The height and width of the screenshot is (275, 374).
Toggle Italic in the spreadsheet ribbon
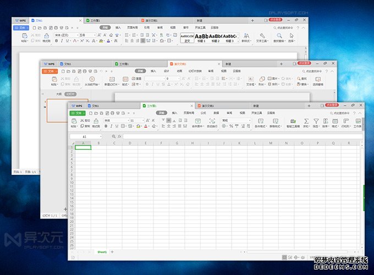(x=111, y=126)
